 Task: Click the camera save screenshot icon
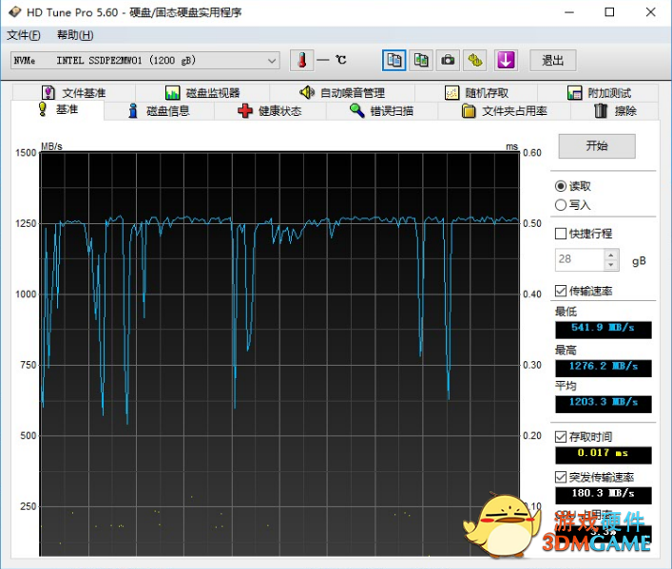(448, 60)
